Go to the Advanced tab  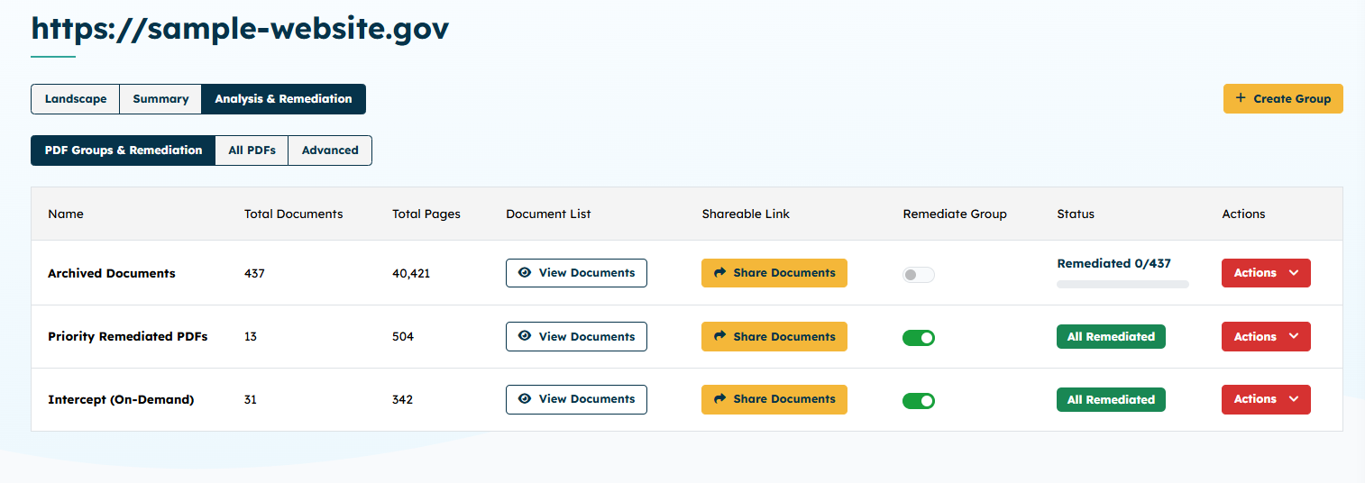pyautogui.click(x=330, y=150)
